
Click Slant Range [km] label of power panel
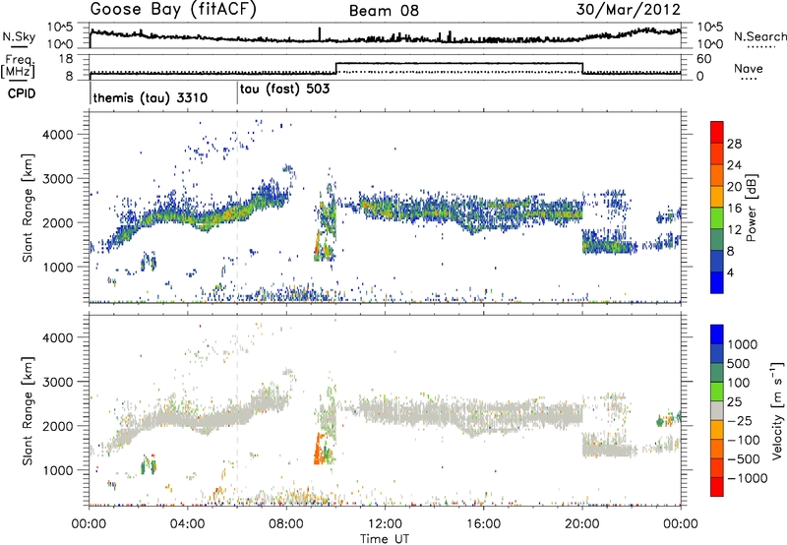tap(29, 208)
